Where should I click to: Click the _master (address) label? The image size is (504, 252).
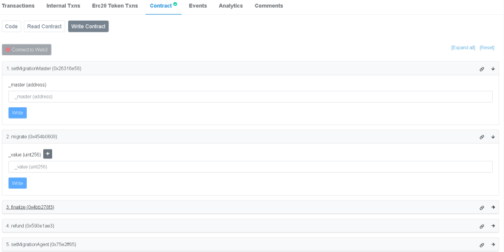pyautogui.click(x=27, y=85)
